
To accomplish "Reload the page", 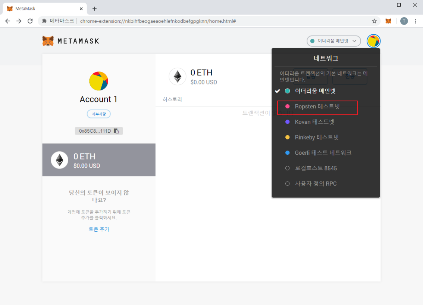I will coord(30,21).
